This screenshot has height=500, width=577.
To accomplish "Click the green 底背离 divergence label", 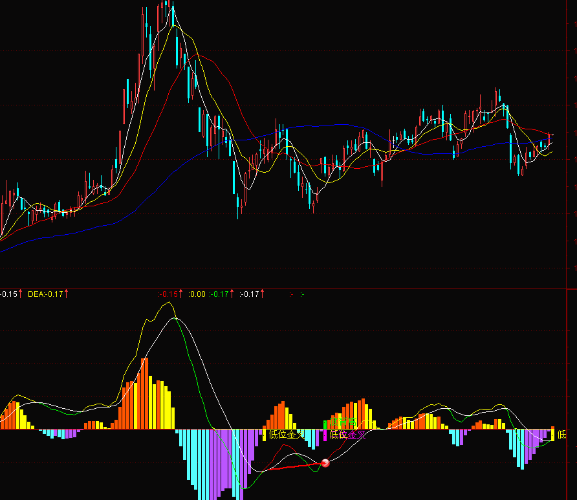I will 343,422.
